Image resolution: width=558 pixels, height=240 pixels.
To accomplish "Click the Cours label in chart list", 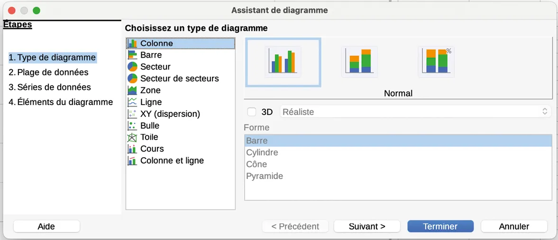I will pyautogui.click(x=152, y=149).
